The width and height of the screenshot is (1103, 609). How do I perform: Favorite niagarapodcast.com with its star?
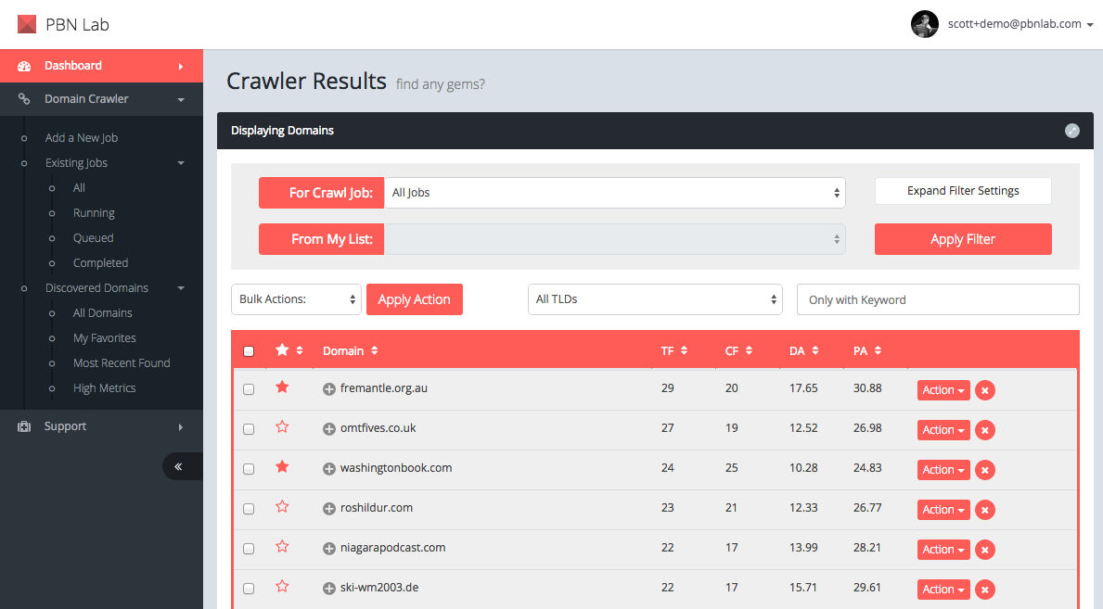point(282,546)
